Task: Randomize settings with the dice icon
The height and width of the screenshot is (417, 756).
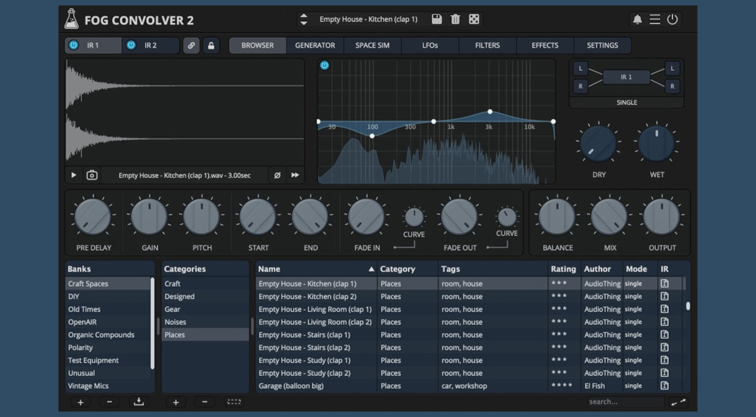Action: point(474,19)
